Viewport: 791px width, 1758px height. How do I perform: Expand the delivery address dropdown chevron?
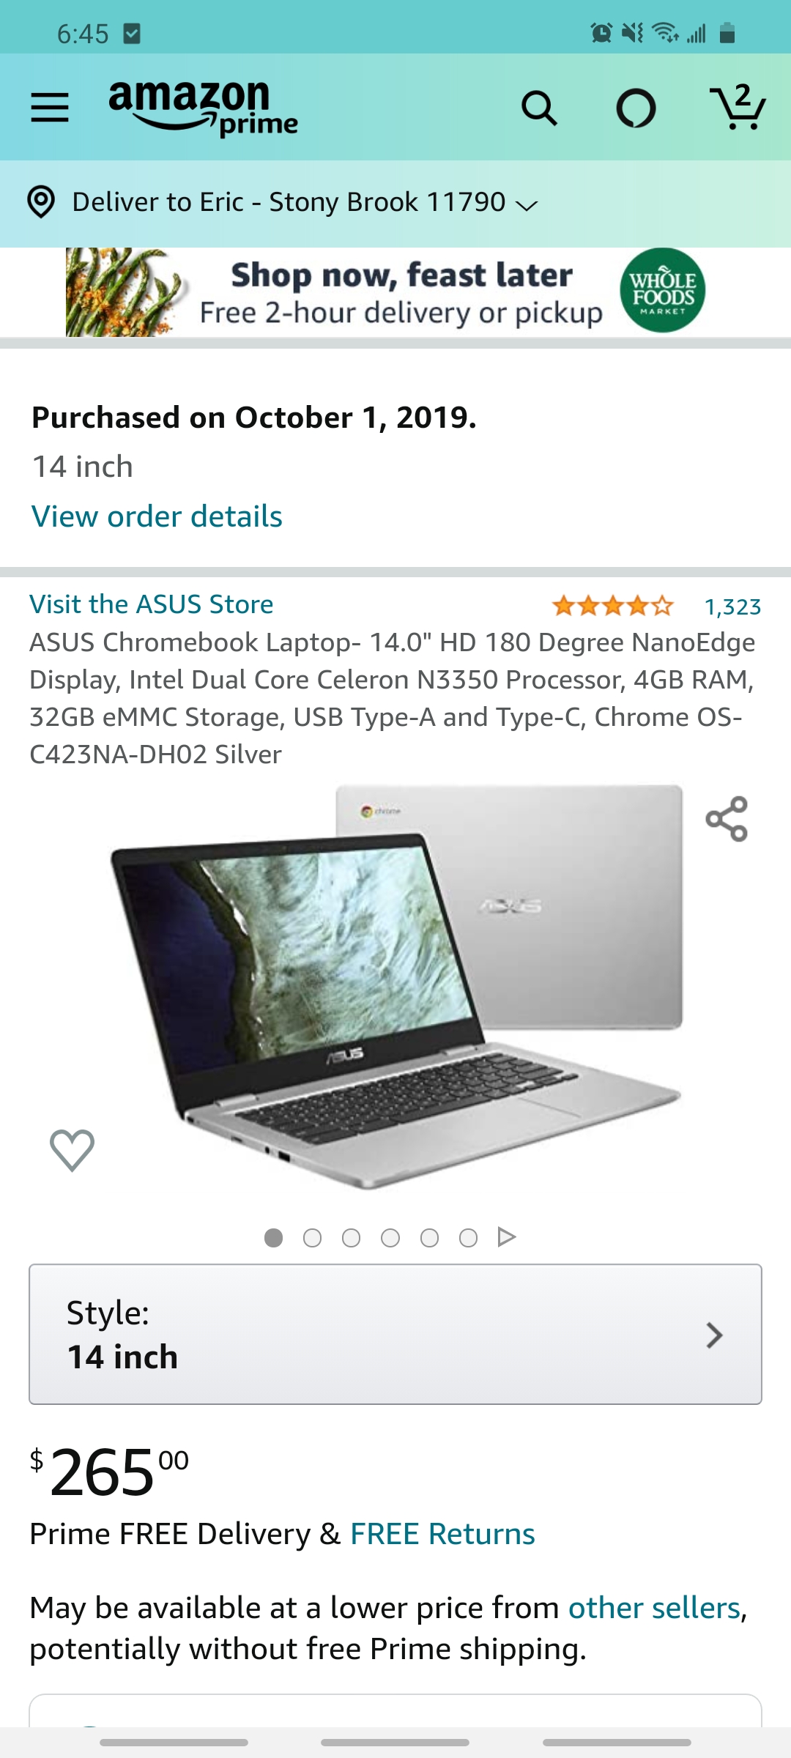pos(527,205)
